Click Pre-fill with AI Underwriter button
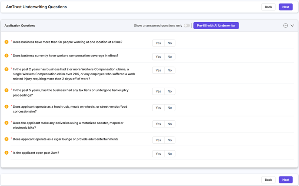 point(216,26)
